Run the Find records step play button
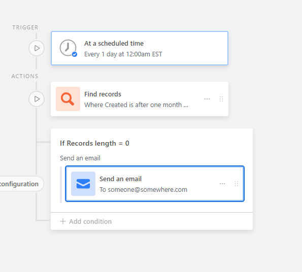 [37, 99]
